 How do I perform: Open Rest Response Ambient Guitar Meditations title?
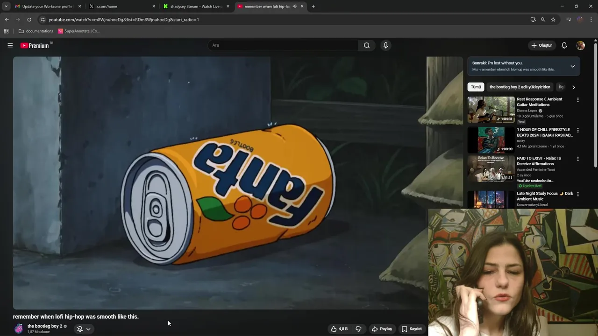tap(540, 102)
